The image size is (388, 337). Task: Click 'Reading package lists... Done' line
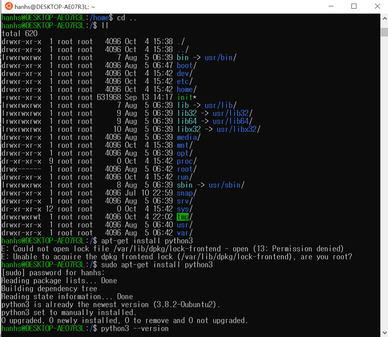(59, 280)
